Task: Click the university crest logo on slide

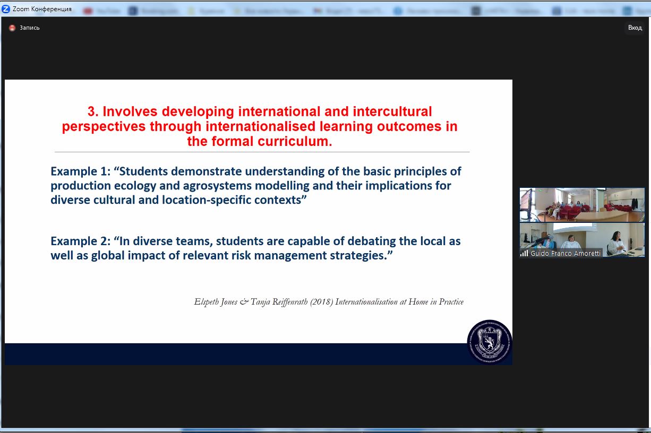Action: tap(489, 342)
